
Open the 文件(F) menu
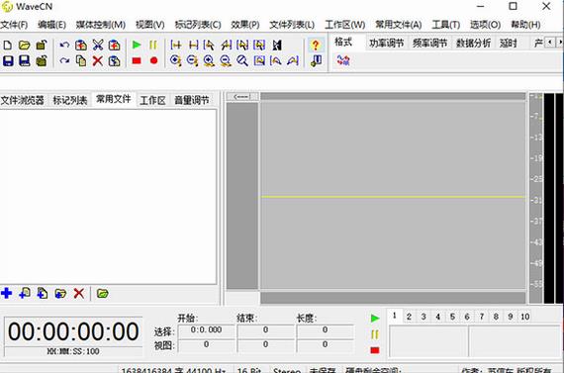(x=14, y=25)
